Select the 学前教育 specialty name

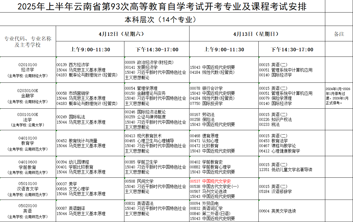point(28,166)
